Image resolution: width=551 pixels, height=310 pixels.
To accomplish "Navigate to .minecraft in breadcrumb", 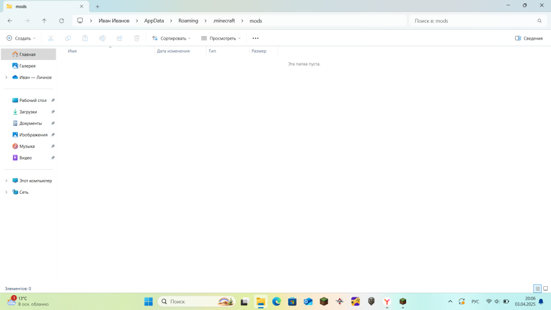I will pyautogui.click(x=224, y=21).
